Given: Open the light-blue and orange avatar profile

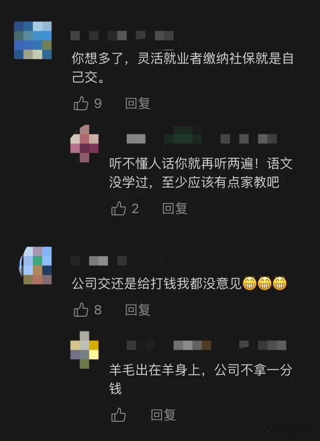Looking at the screenshot, I should point(36,266).
